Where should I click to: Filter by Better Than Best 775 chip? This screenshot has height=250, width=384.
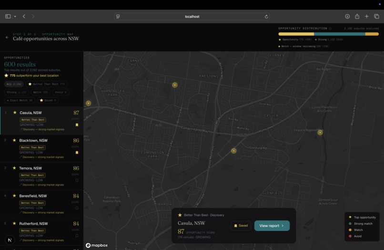pyautogui.click(x=47, y=84)
